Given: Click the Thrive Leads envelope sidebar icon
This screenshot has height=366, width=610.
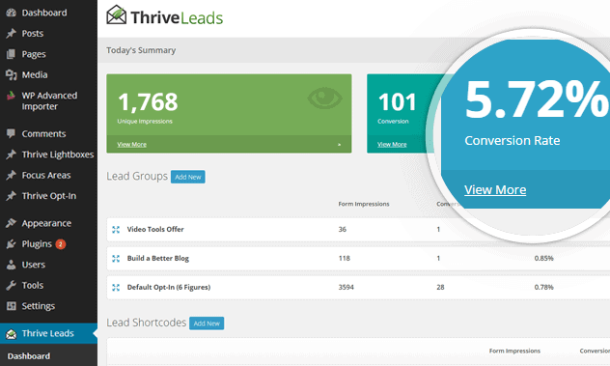Looking at the screenshot, I should coord(12,334).
